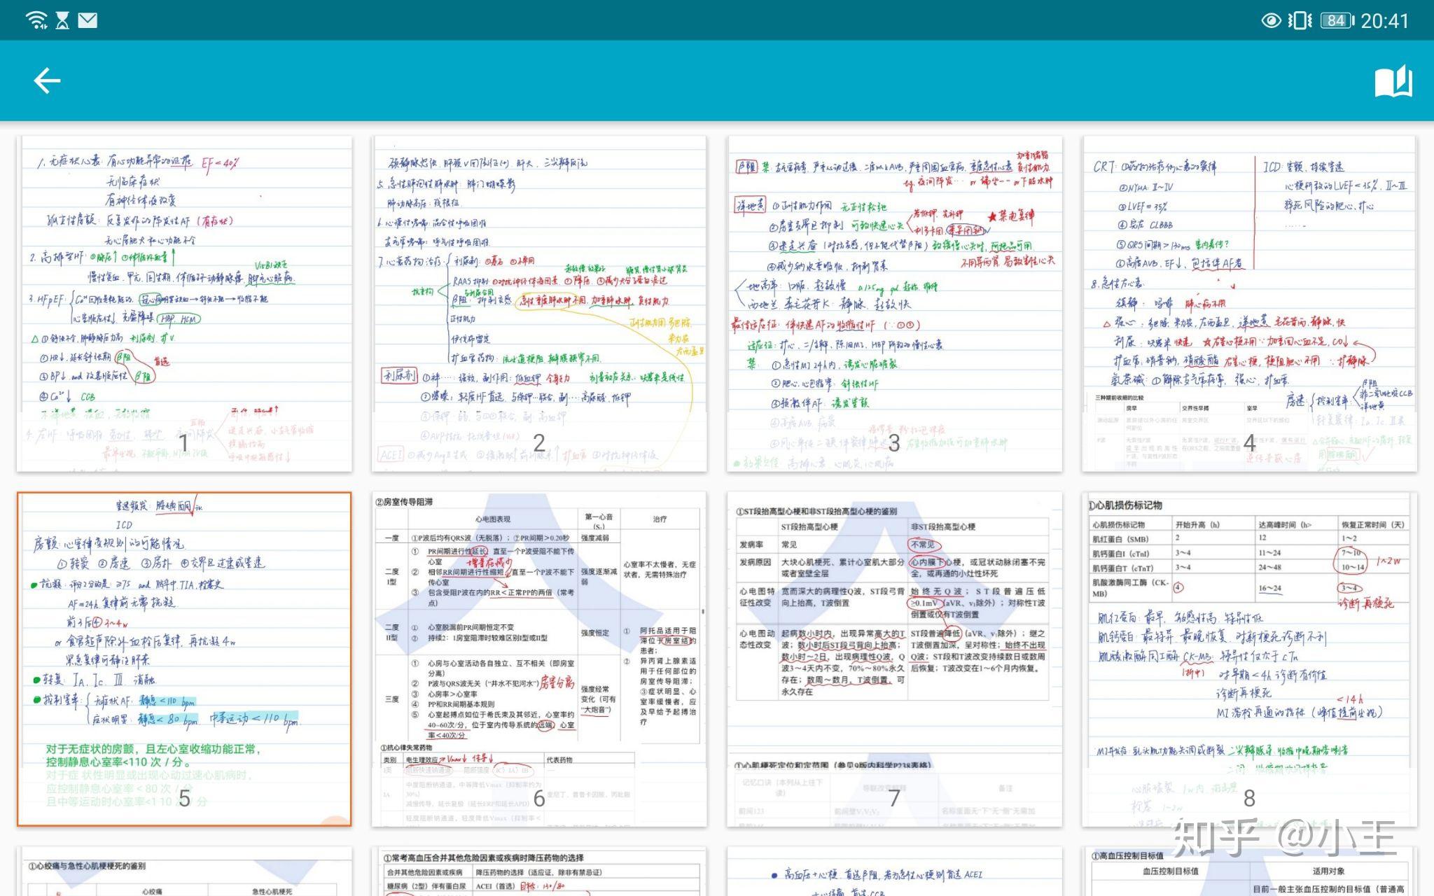Open page 4 thumbnail

pyautogui.click(x=1249, y=304)
